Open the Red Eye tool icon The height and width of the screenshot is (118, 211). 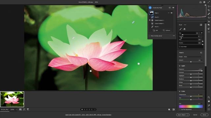209,21
